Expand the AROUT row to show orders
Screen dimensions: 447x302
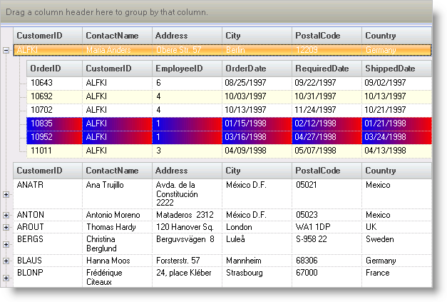coord(6,226)
